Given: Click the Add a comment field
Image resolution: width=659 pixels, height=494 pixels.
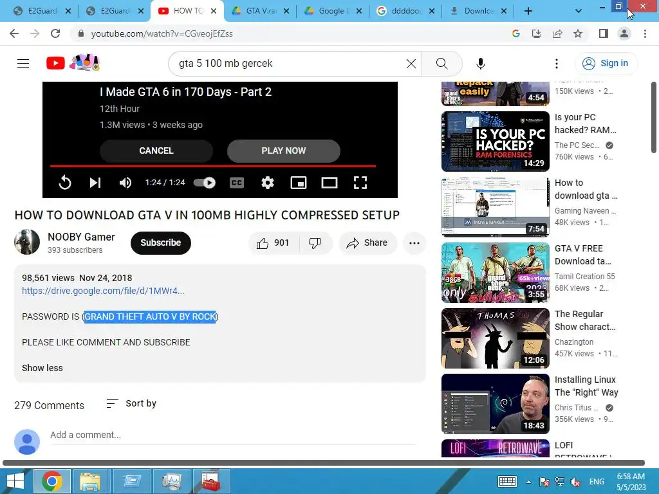Looking at the screenshot, I should point(233,435).
